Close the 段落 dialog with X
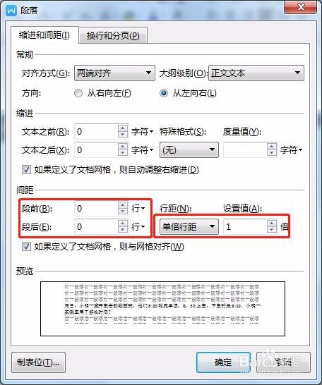322x385 pixels. [300, 7]
